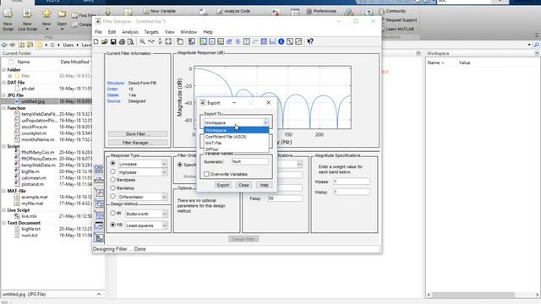Select the IIR design method radio

pyautogui.click(x=112, y=214)
